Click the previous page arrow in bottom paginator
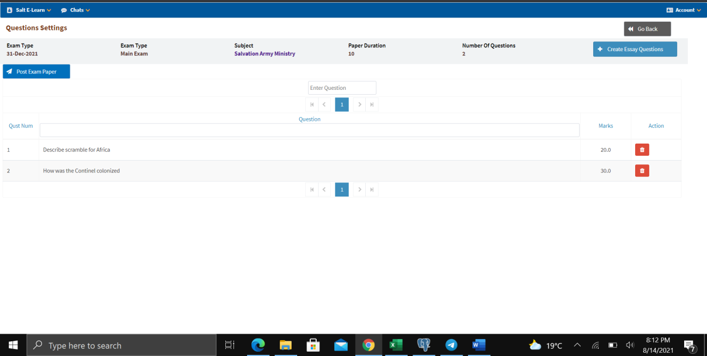Viewport: 707px width, 356px height. [x=324, y=189]
